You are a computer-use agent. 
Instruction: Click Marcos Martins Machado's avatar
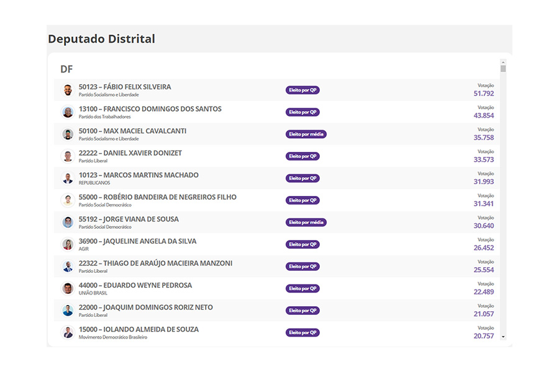click(x=68, y=179)
